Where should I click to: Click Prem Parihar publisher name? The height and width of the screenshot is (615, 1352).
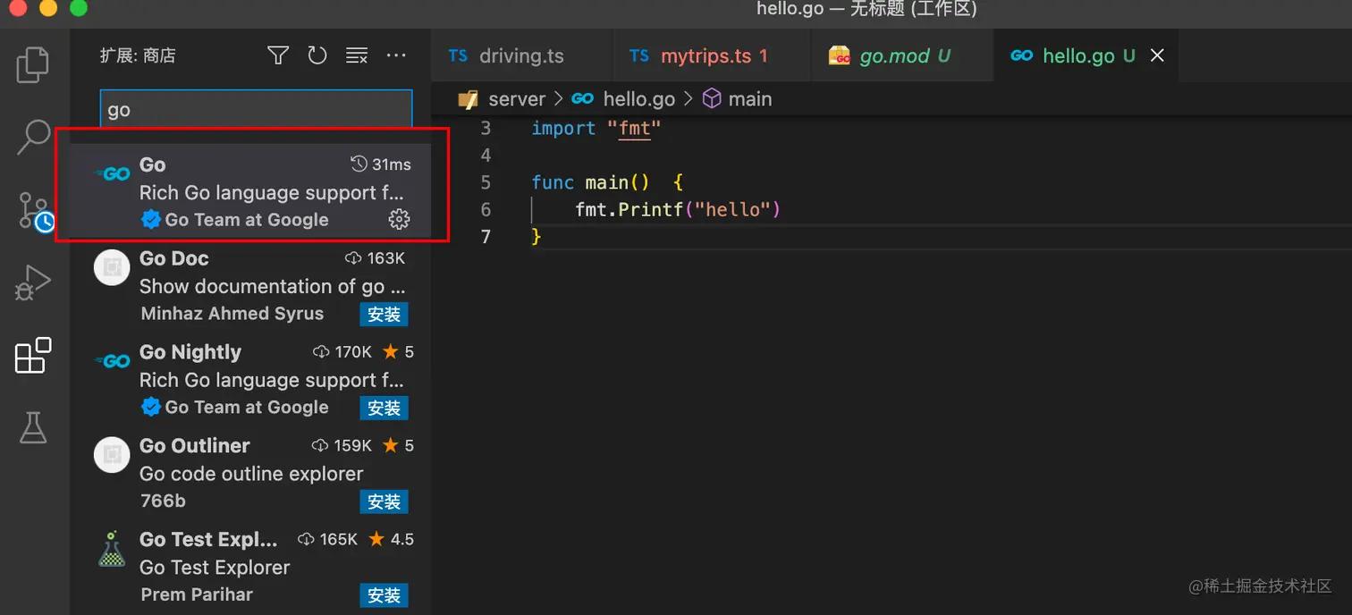197,594
